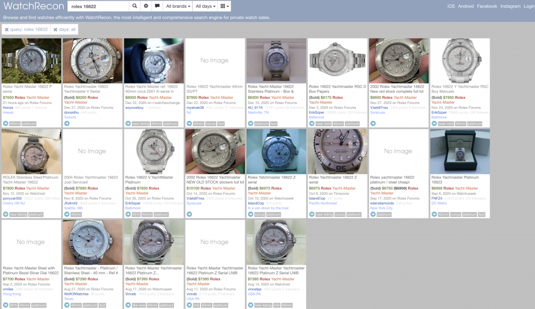
Task: Click the magnifier search button
Action: pyautogui.click(x=135, y=6)
